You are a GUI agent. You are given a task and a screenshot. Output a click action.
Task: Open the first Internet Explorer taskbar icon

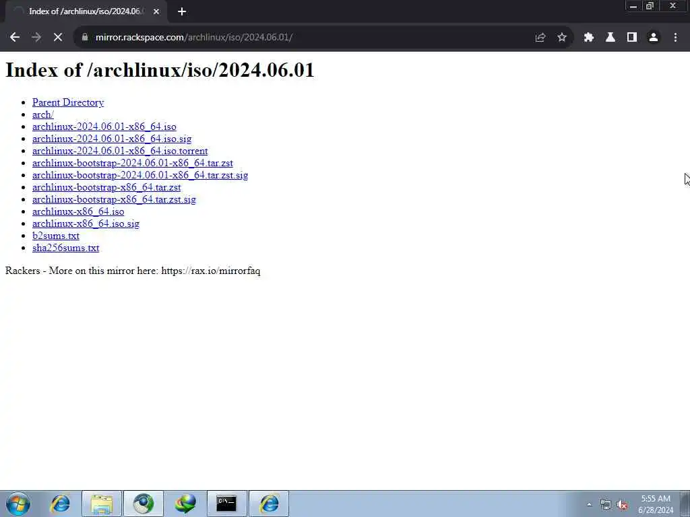pyautogui.click(x=60, y=504)
